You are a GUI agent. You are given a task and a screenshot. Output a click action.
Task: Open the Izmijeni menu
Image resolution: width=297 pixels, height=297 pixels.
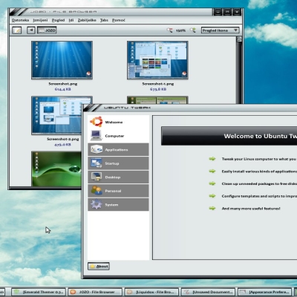[x=40, y=20]
